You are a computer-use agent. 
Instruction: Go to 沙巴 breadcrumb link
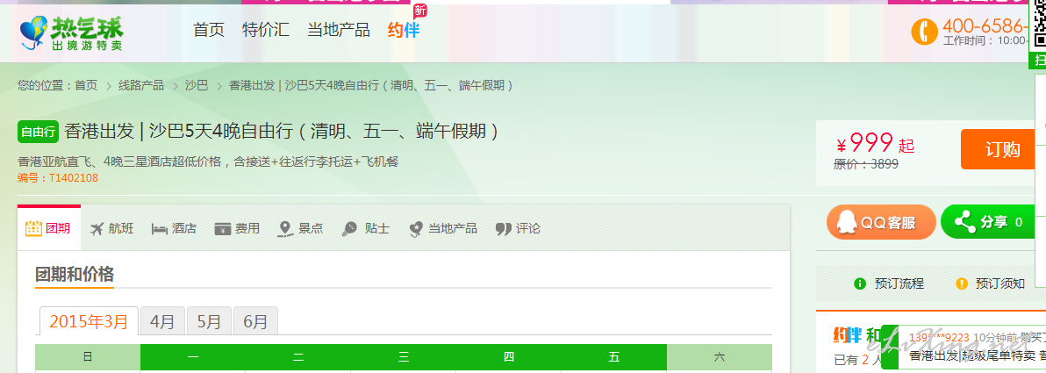pyautogui.click(x=197, y=85)
